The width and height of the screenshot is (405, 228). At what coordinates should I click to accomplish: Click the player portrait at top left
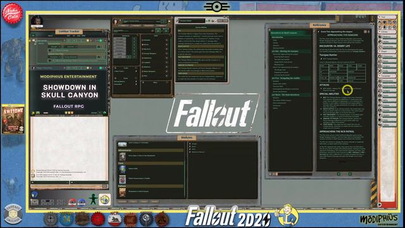[x=37, y=21]
